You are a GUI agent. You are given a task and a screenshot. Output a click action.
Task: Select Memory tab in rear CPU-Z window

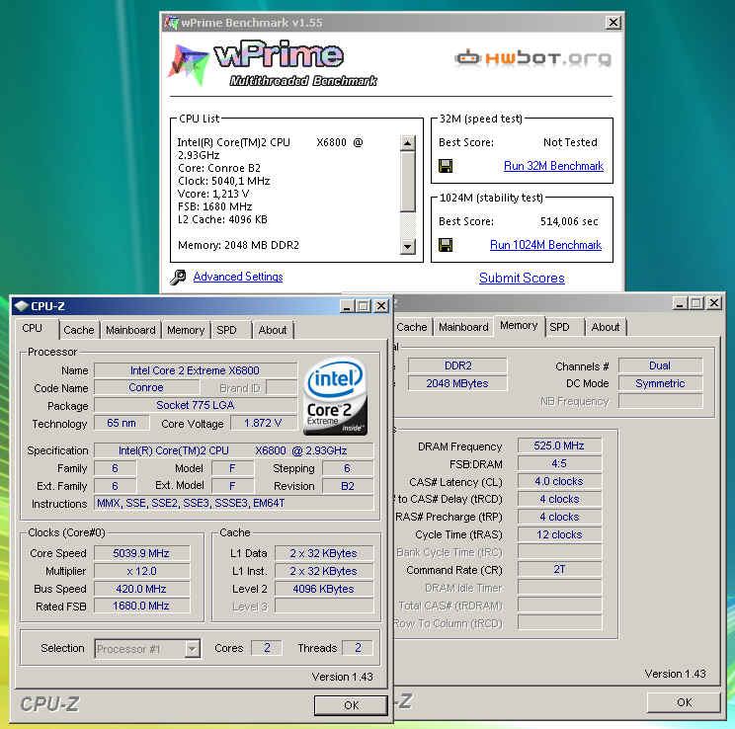(519, 325)
